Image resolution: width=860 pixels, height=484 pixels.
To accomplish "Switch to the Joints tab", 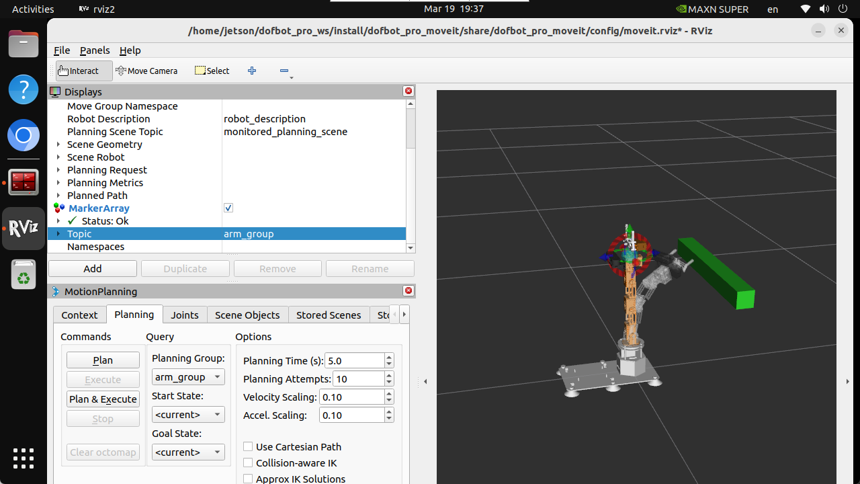I will (x=185, y=315).
